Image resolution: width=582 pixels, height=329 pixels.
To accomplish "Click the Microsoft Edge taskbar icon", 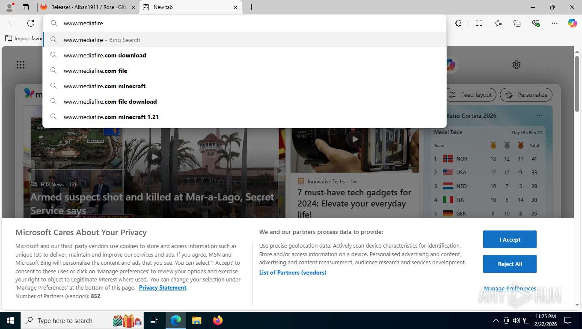I will point(176,320).
